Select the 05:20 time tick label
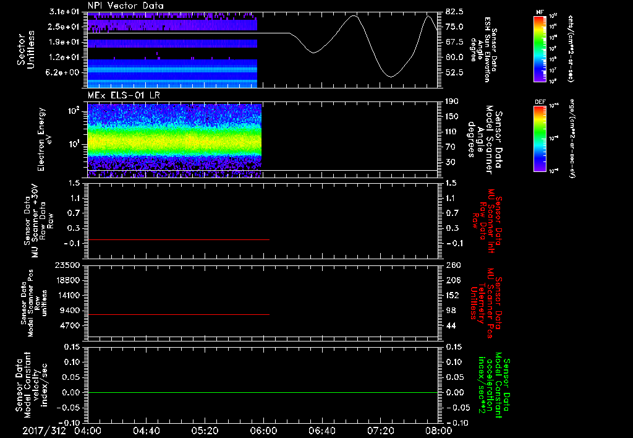Screen dimensions: 633x438 (x=205, y=431)
